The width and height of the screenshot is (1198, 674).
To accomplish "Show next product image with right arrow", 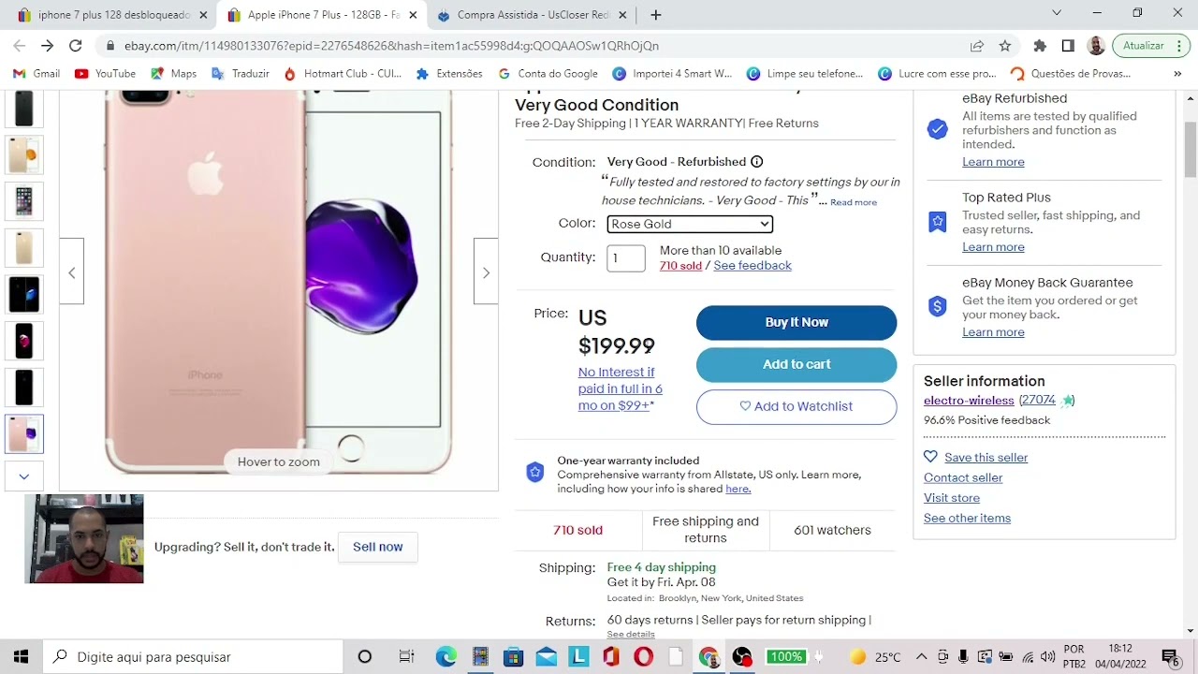I will tap(486, 272).
